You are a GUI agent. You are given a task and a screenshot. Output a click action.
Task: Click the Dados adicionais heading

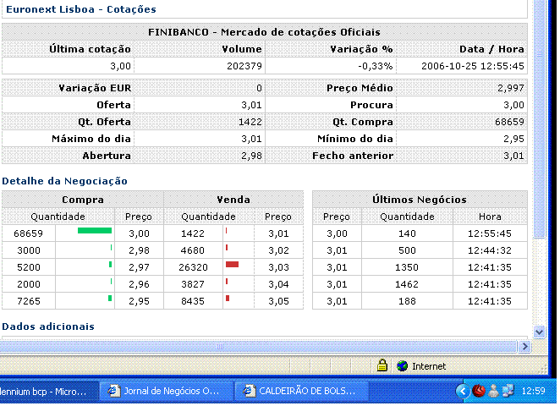click(x=48, y=326)
